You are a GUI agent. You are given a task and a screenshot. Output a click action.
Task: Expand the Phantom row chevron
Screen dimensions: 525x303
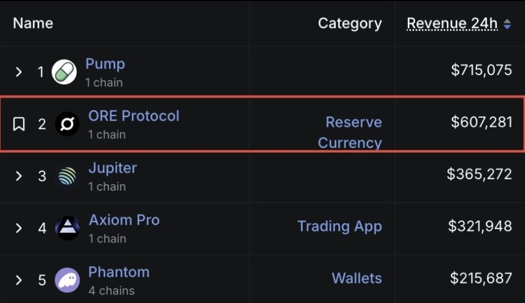pos(19,280)
